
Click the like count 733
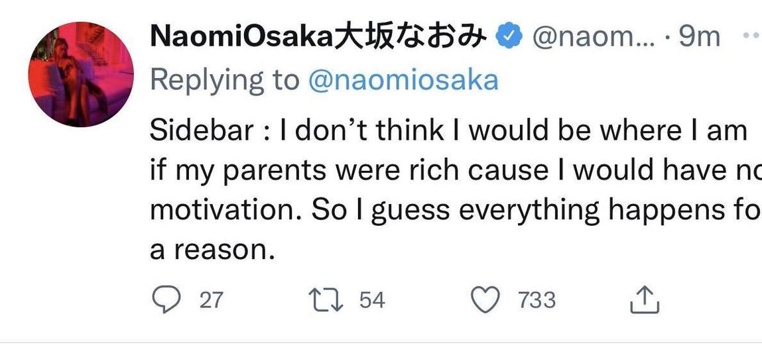[x=537, y=301]
